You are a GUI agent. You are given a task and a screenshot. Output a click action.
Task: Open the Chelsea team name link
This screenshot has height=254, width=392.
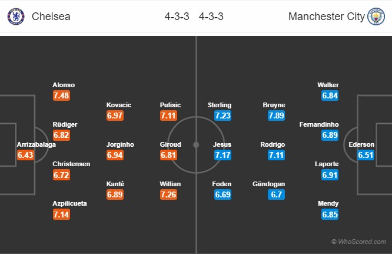51,17
